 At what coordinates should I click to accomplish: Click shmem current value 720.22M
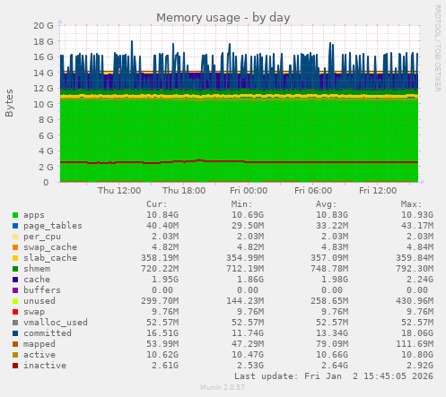pos(160,269)
